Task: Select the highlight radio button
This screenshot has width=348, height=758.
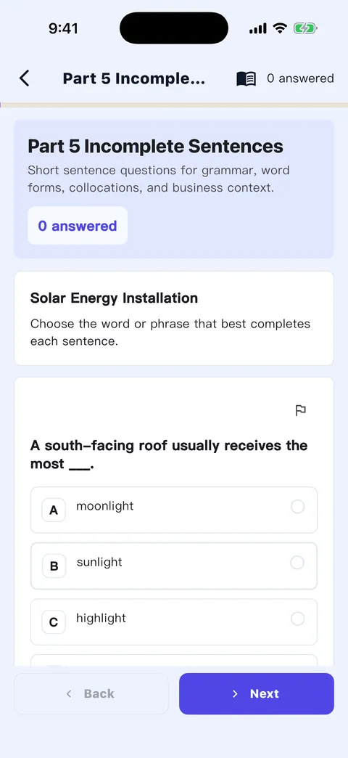Action: (298, 619)
